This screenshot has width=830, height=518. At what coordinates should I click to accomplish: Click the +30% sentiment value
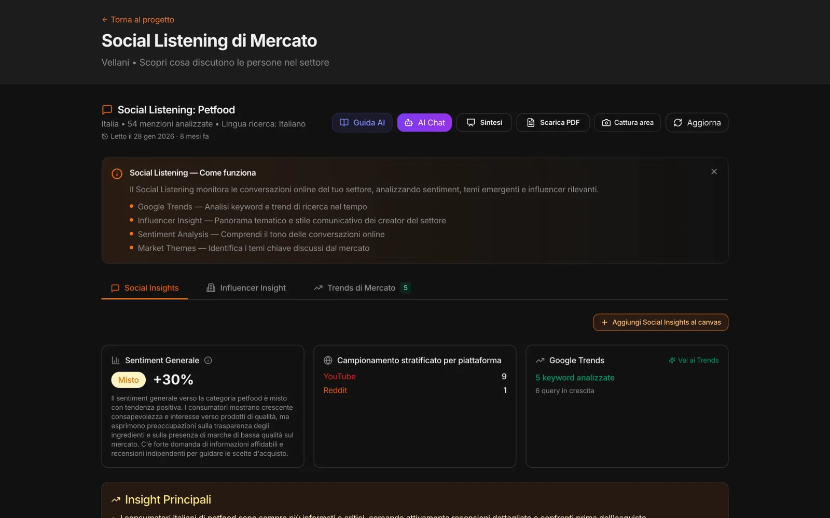tap(173, 380)
